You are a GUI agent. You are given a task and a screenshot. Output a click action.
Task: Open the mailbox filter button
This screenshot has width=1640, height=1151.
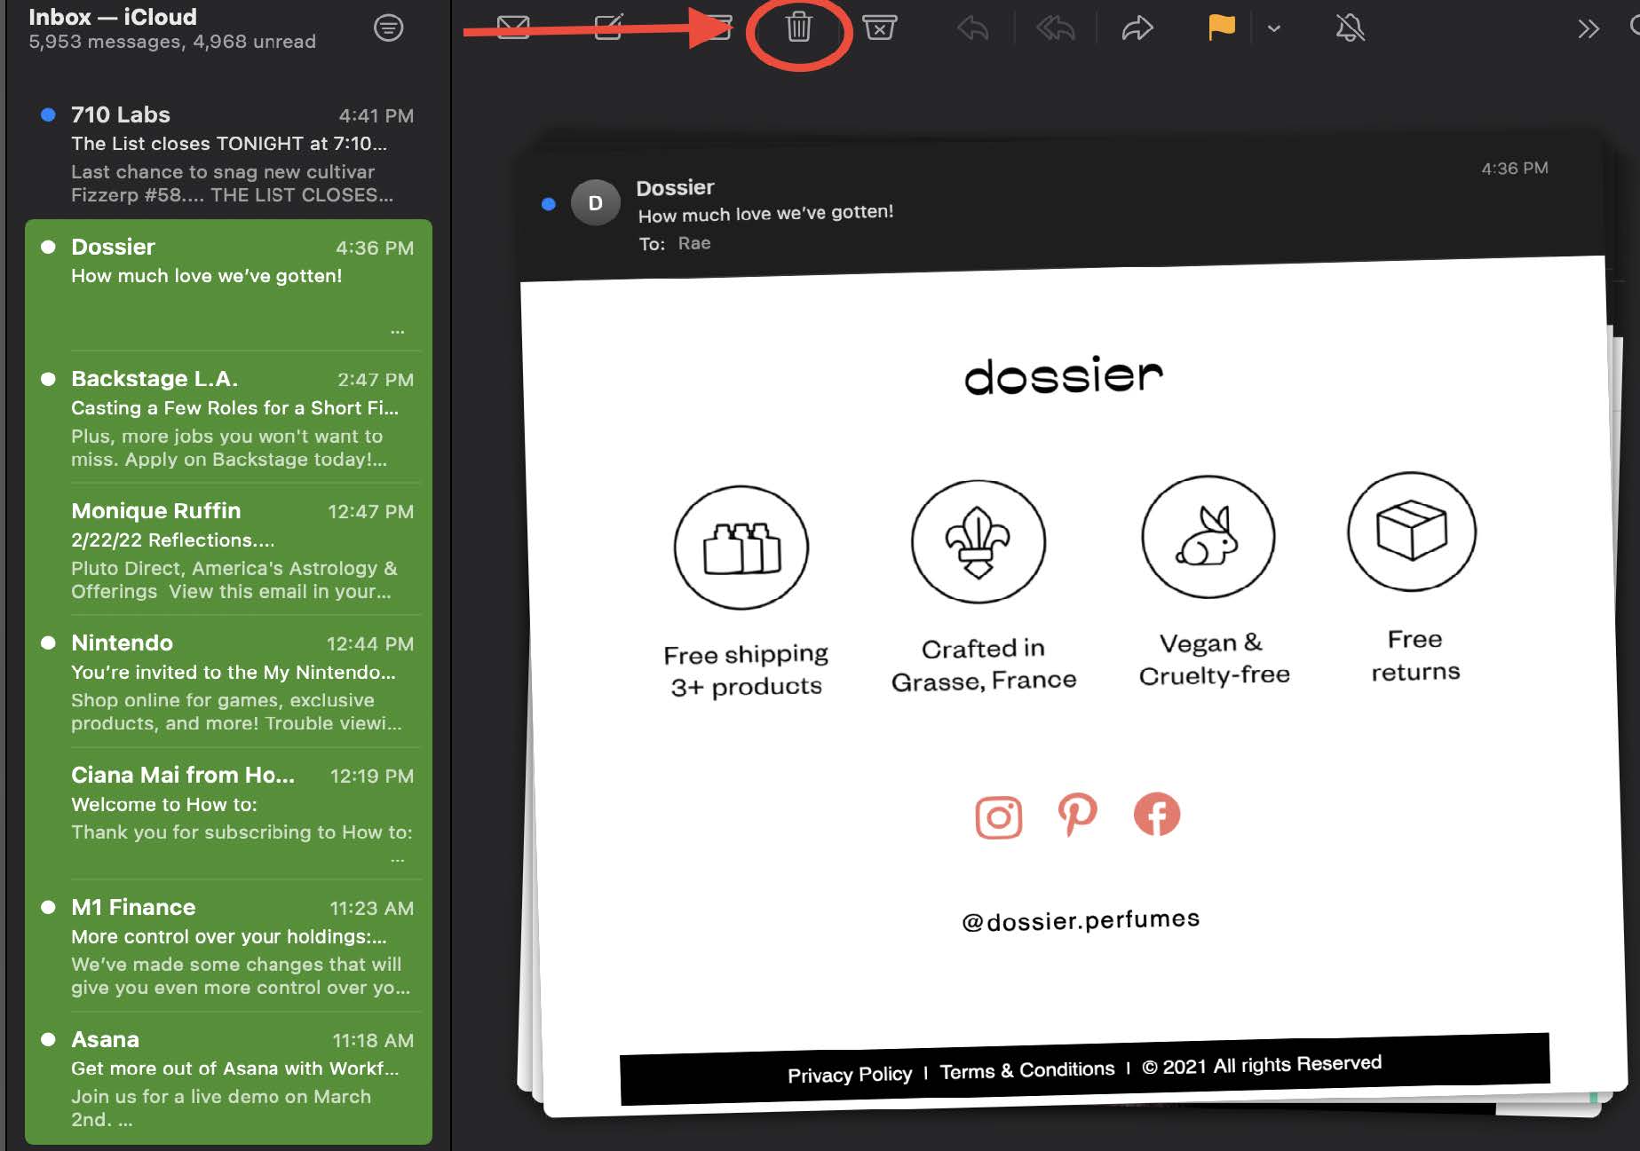coord(388,28)
